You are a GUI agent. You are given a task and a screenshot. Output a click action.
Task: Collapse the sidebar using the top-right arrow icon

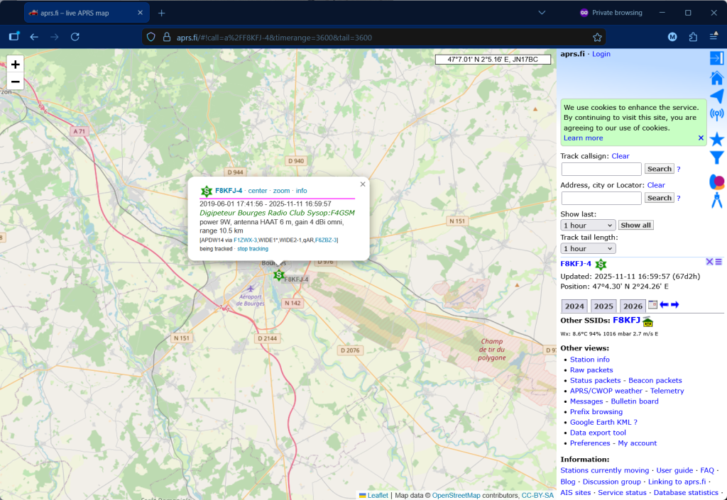coord(716,58)
